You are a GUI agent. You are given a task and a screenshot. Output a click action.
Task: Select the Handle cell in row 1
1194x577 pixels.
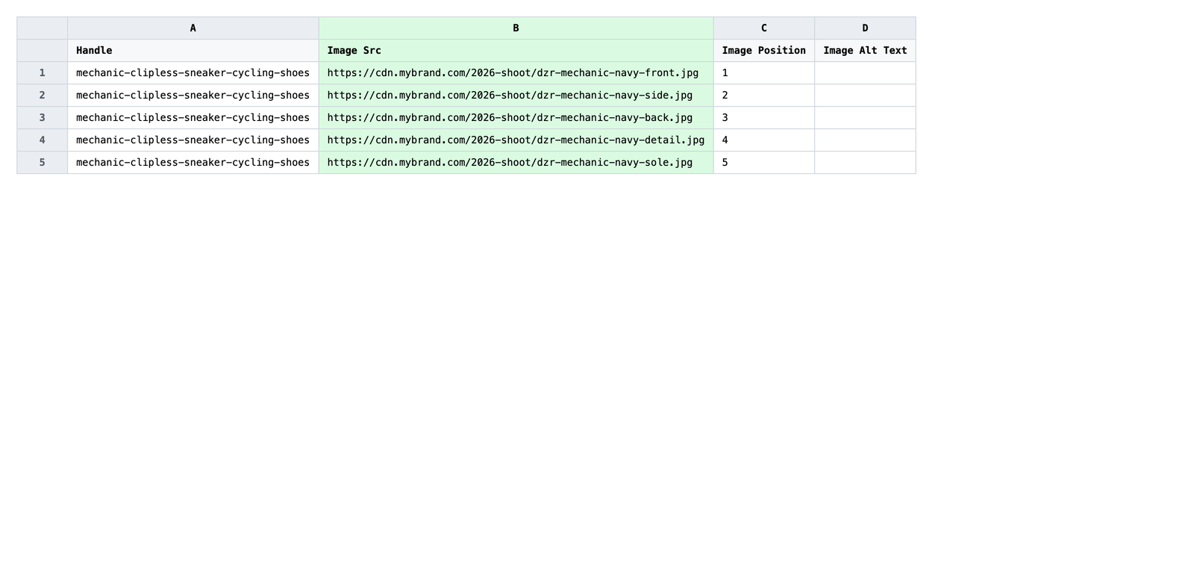pyautogui.click(x=193, y=73)
